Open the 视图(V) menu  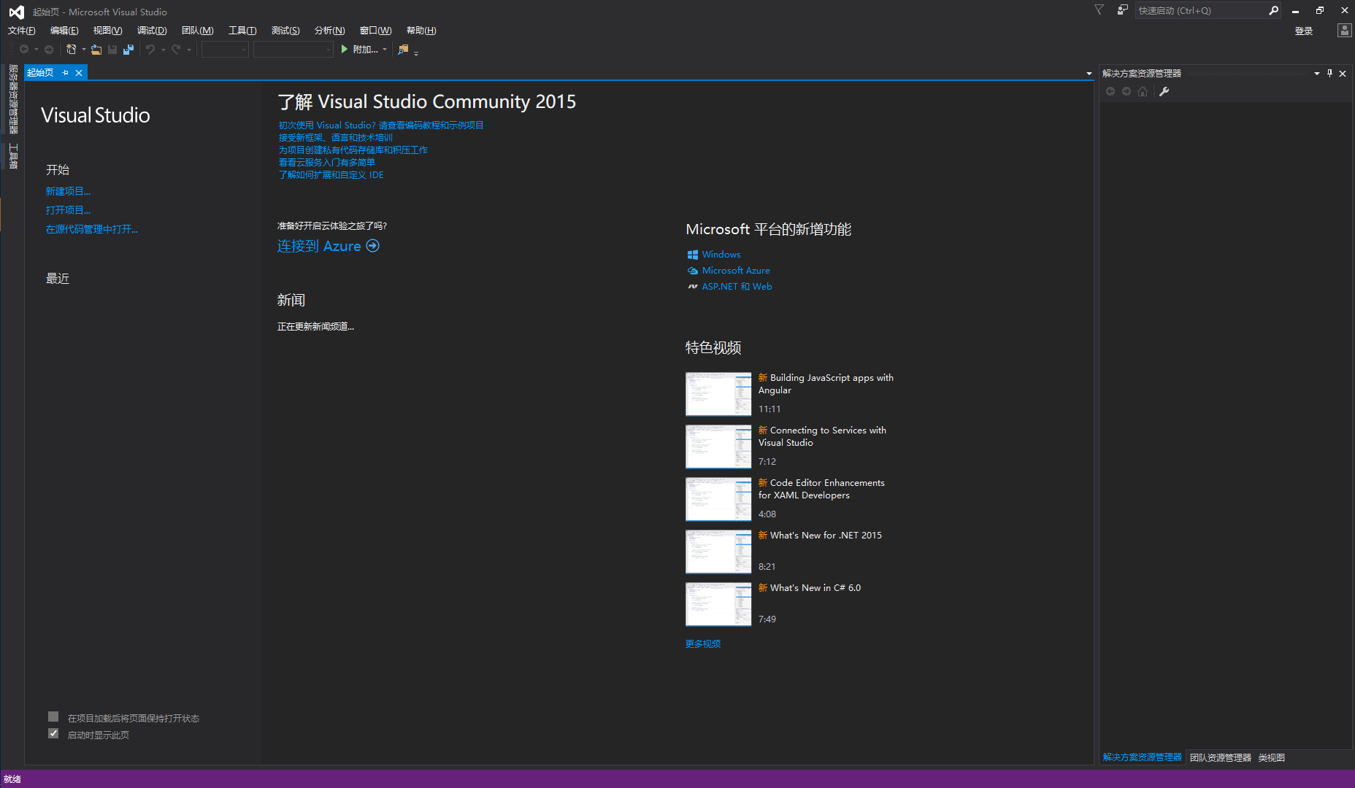107,31
